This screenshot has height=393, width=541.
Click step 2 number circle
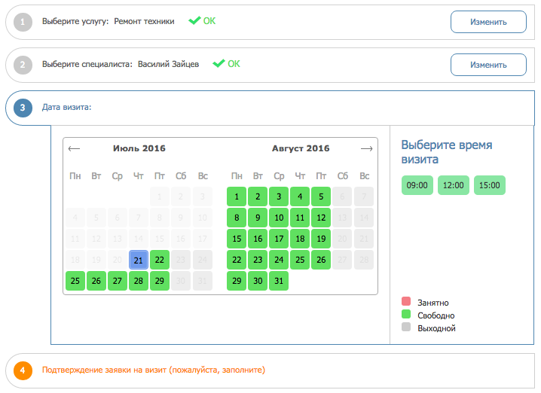click(x=23, y=65)
